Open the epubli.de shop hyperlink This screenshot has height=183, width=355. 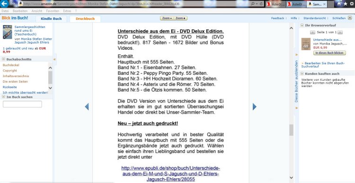171,174
